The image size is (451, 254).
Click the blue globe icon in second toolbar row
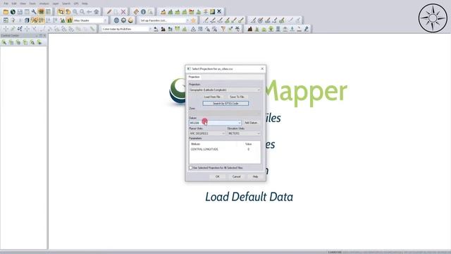click(x=116, y=20)
